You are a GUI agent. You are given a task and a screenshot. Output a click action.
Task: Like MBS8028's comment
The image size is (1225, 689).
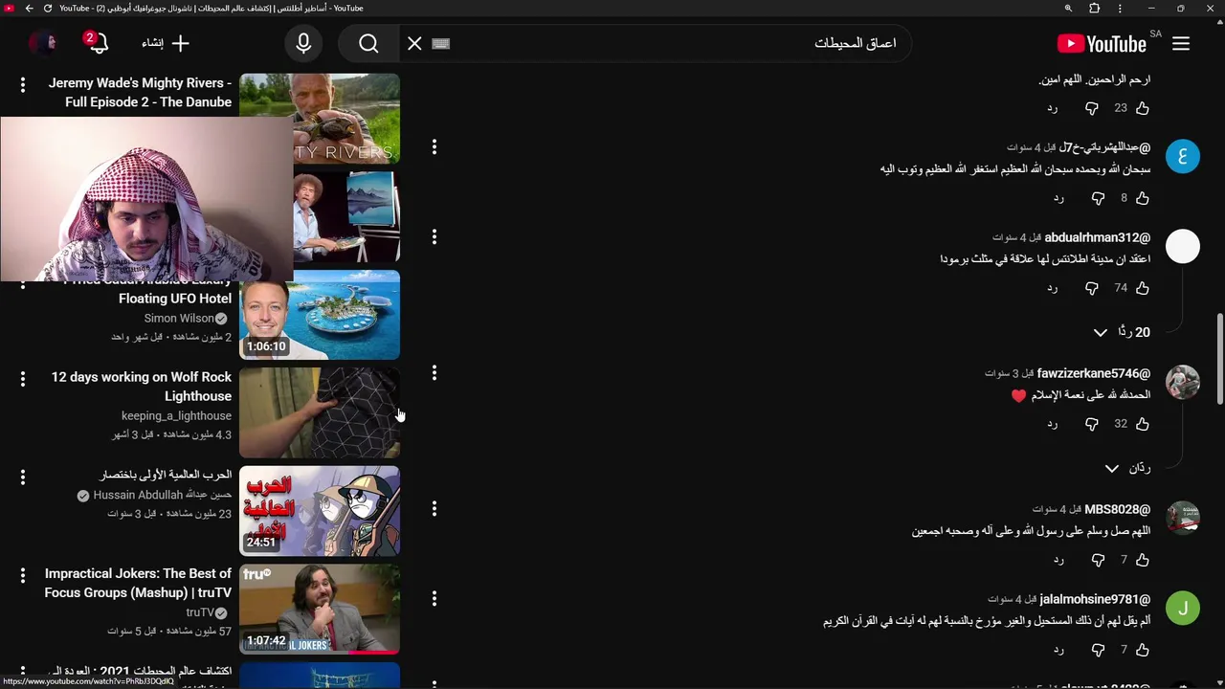tap(1142, 560)
